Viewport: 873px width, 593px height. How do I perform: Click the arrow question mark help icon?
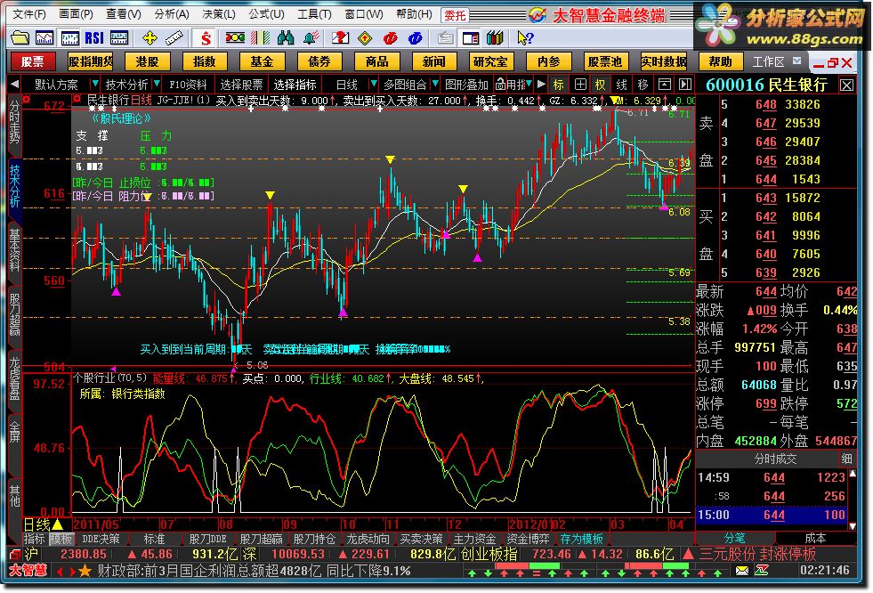point(525,38)
